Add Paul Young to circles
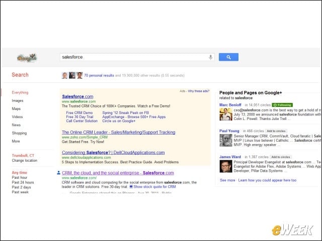This screenshot has width=322, height=241. point(276,131)
